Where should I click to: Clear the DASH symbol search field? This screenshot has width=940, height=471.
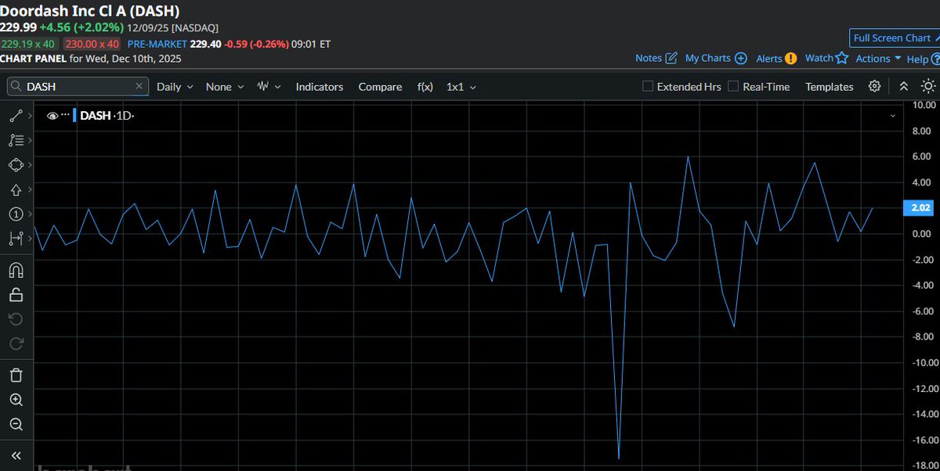point(139,87)
